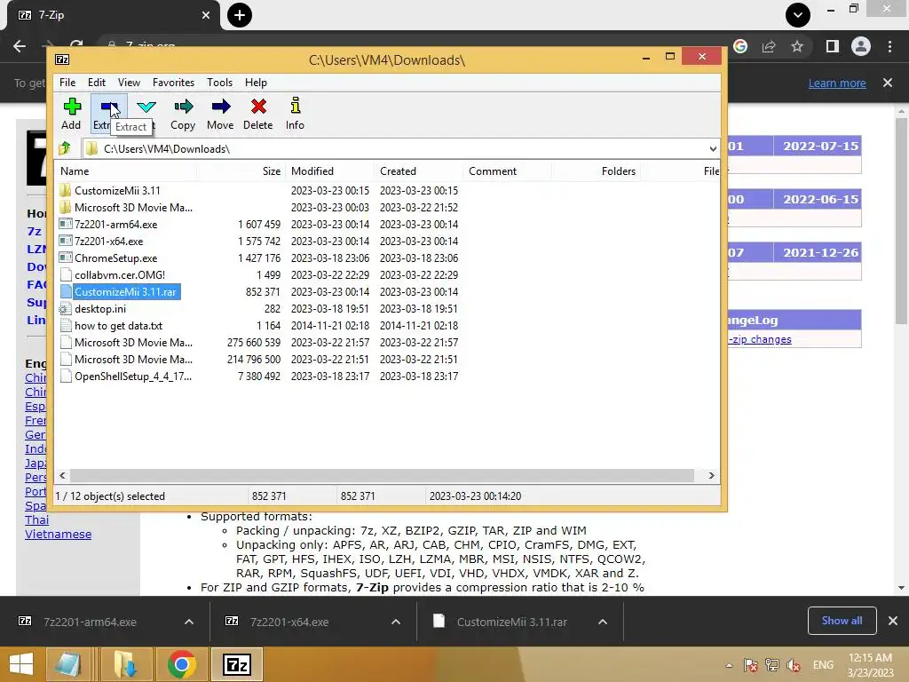Viewport: 909px width, 682px height.
Task: Click Show all downloads button
Action: pyautogui.click(x=842, y=621)
